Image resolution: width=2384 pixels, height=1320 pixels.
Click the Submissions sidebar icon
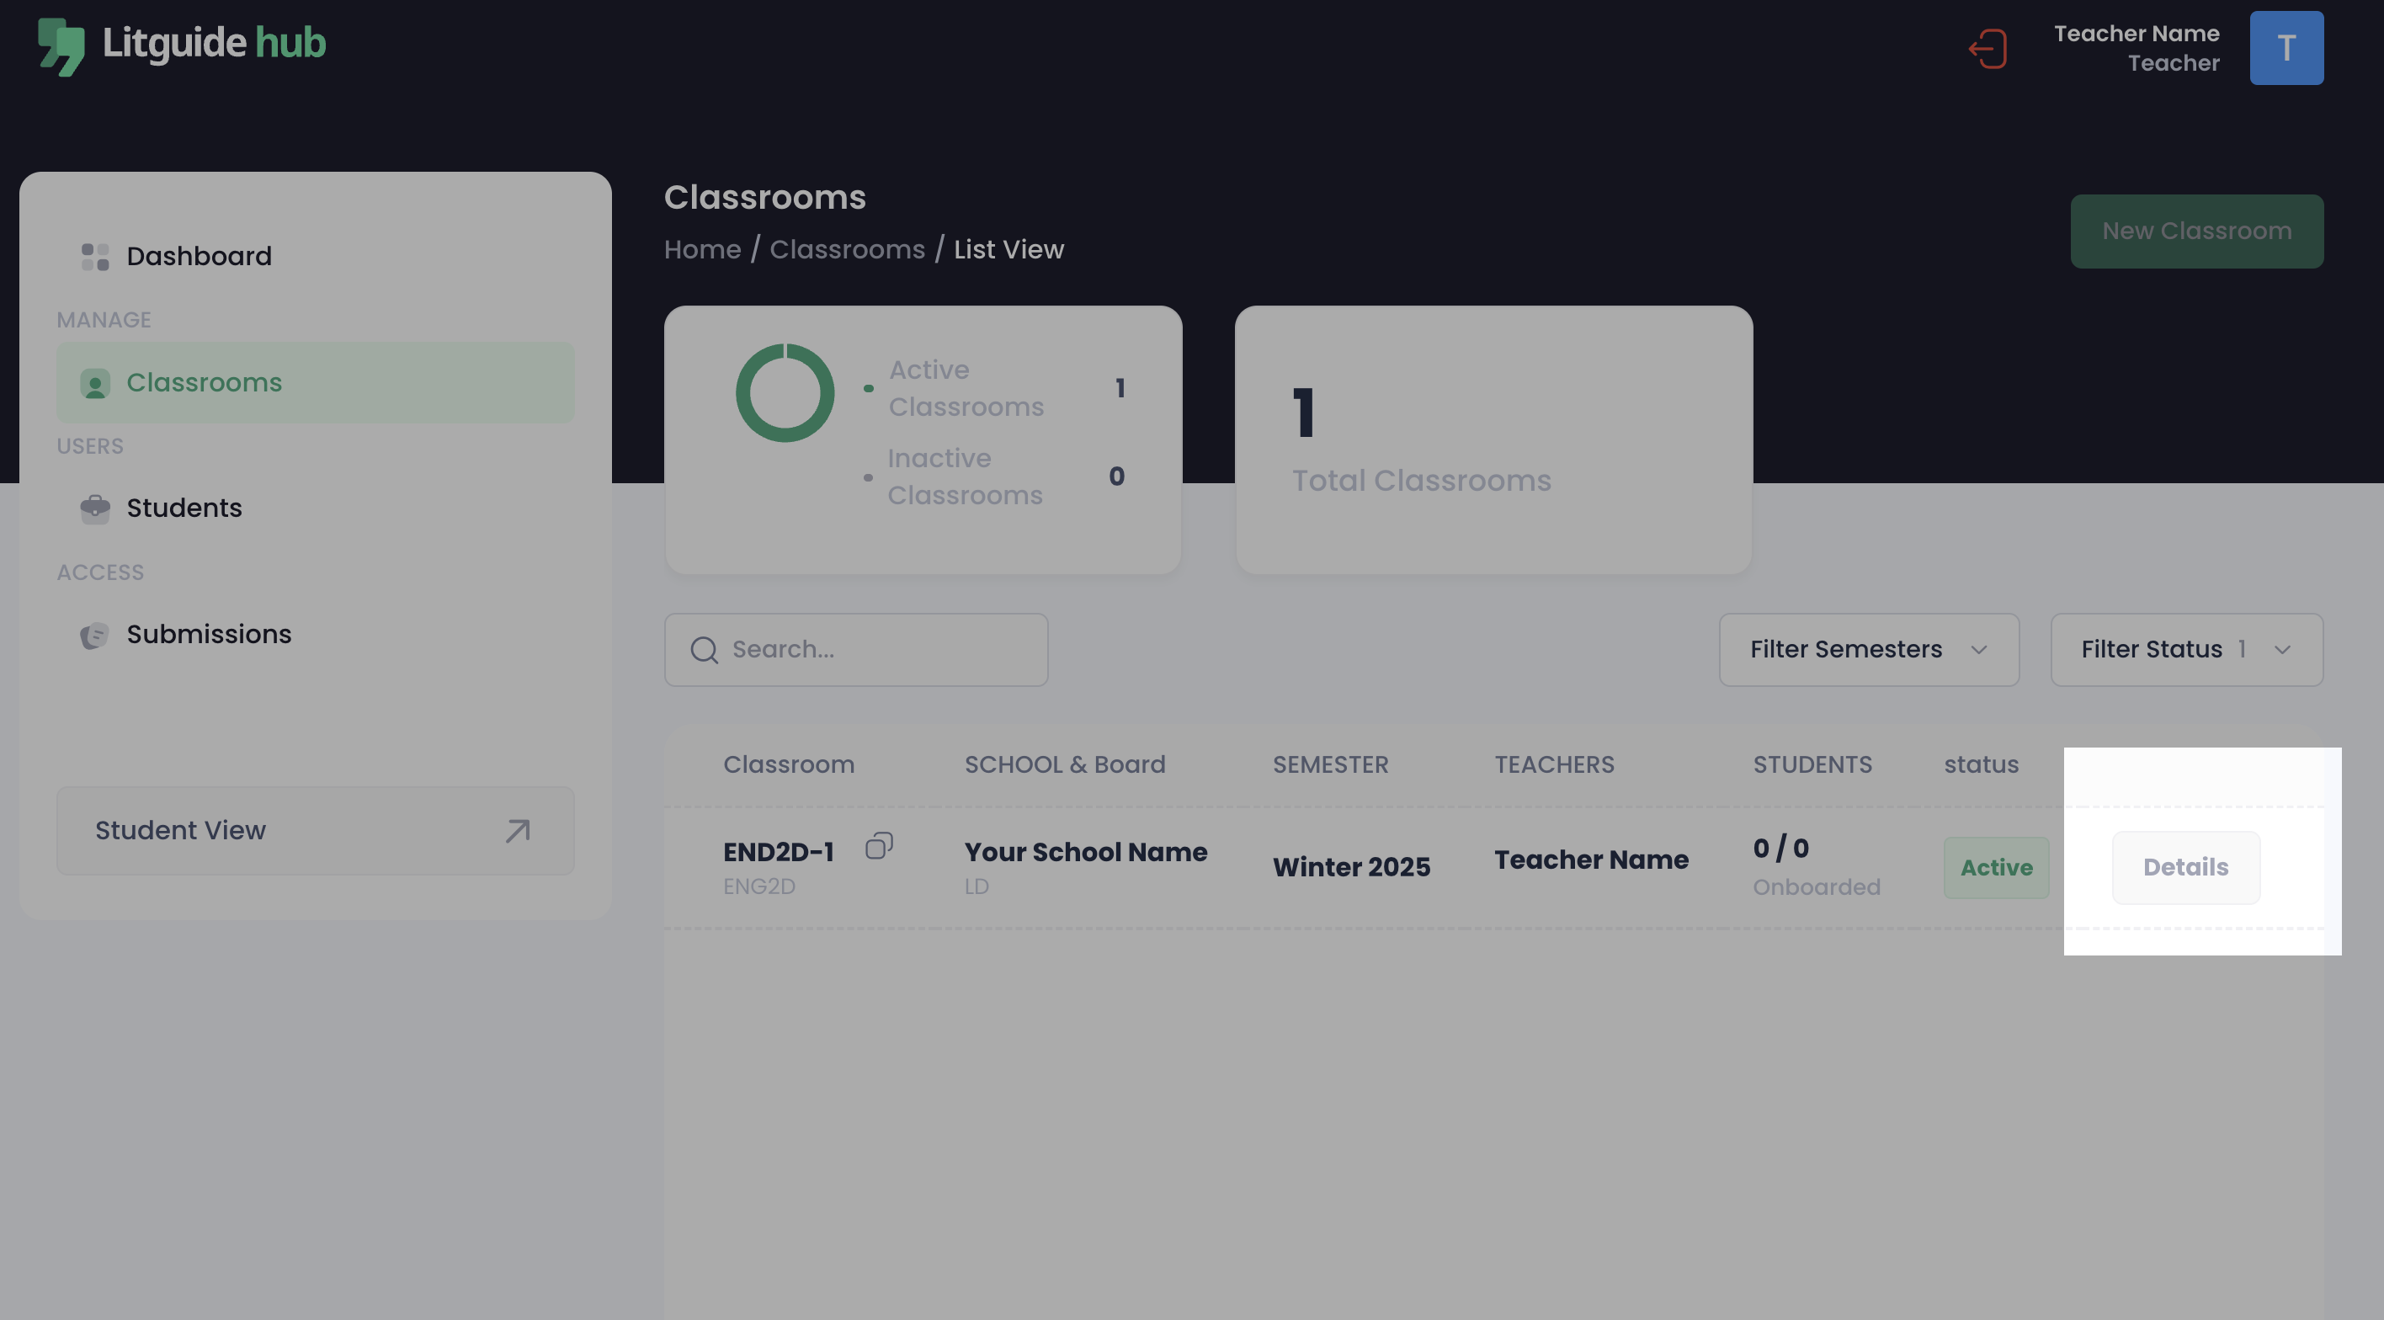click(x=94, y=635)
